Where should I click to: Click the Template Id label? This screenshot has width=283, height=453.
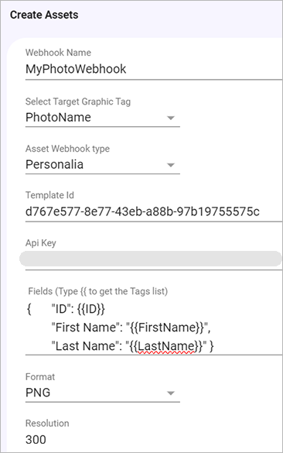coord(49,195)
